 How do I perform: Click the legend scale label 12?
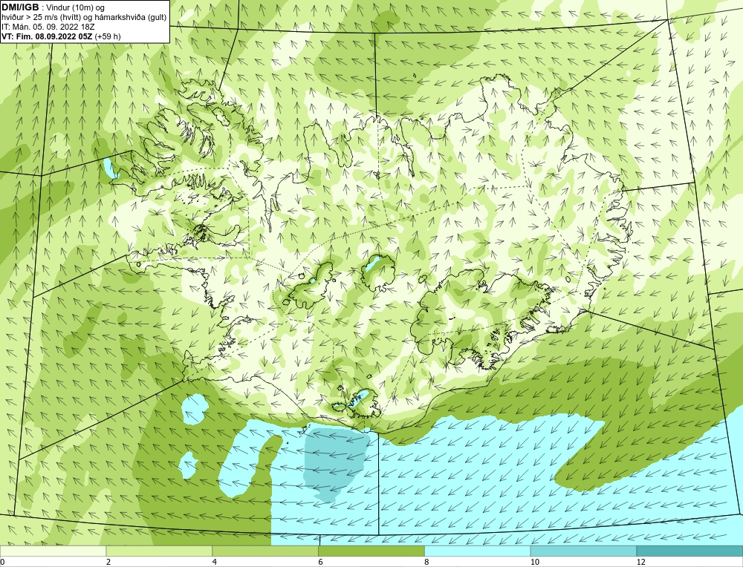[640, 562]
